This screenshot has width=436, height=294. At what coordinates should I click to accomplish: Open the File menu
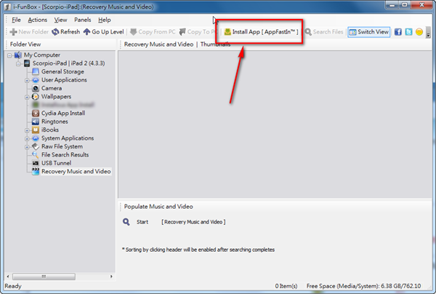click(16, 20)
